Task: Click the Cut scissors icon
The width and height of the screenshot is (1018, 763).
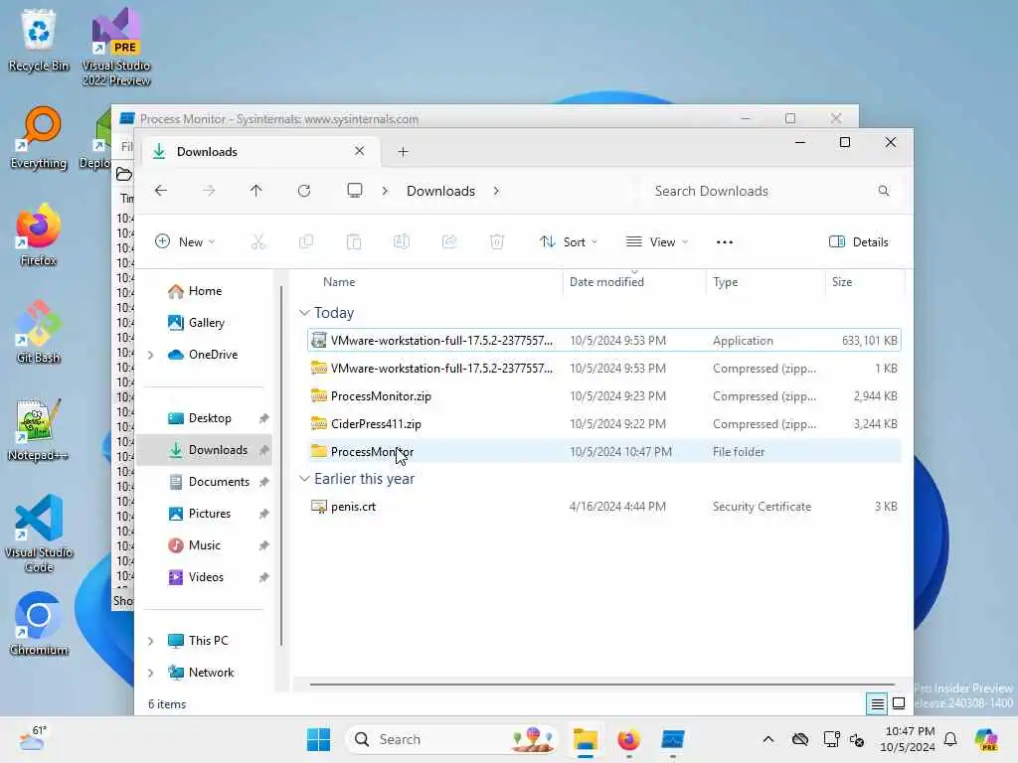Action: coord(258,242)
